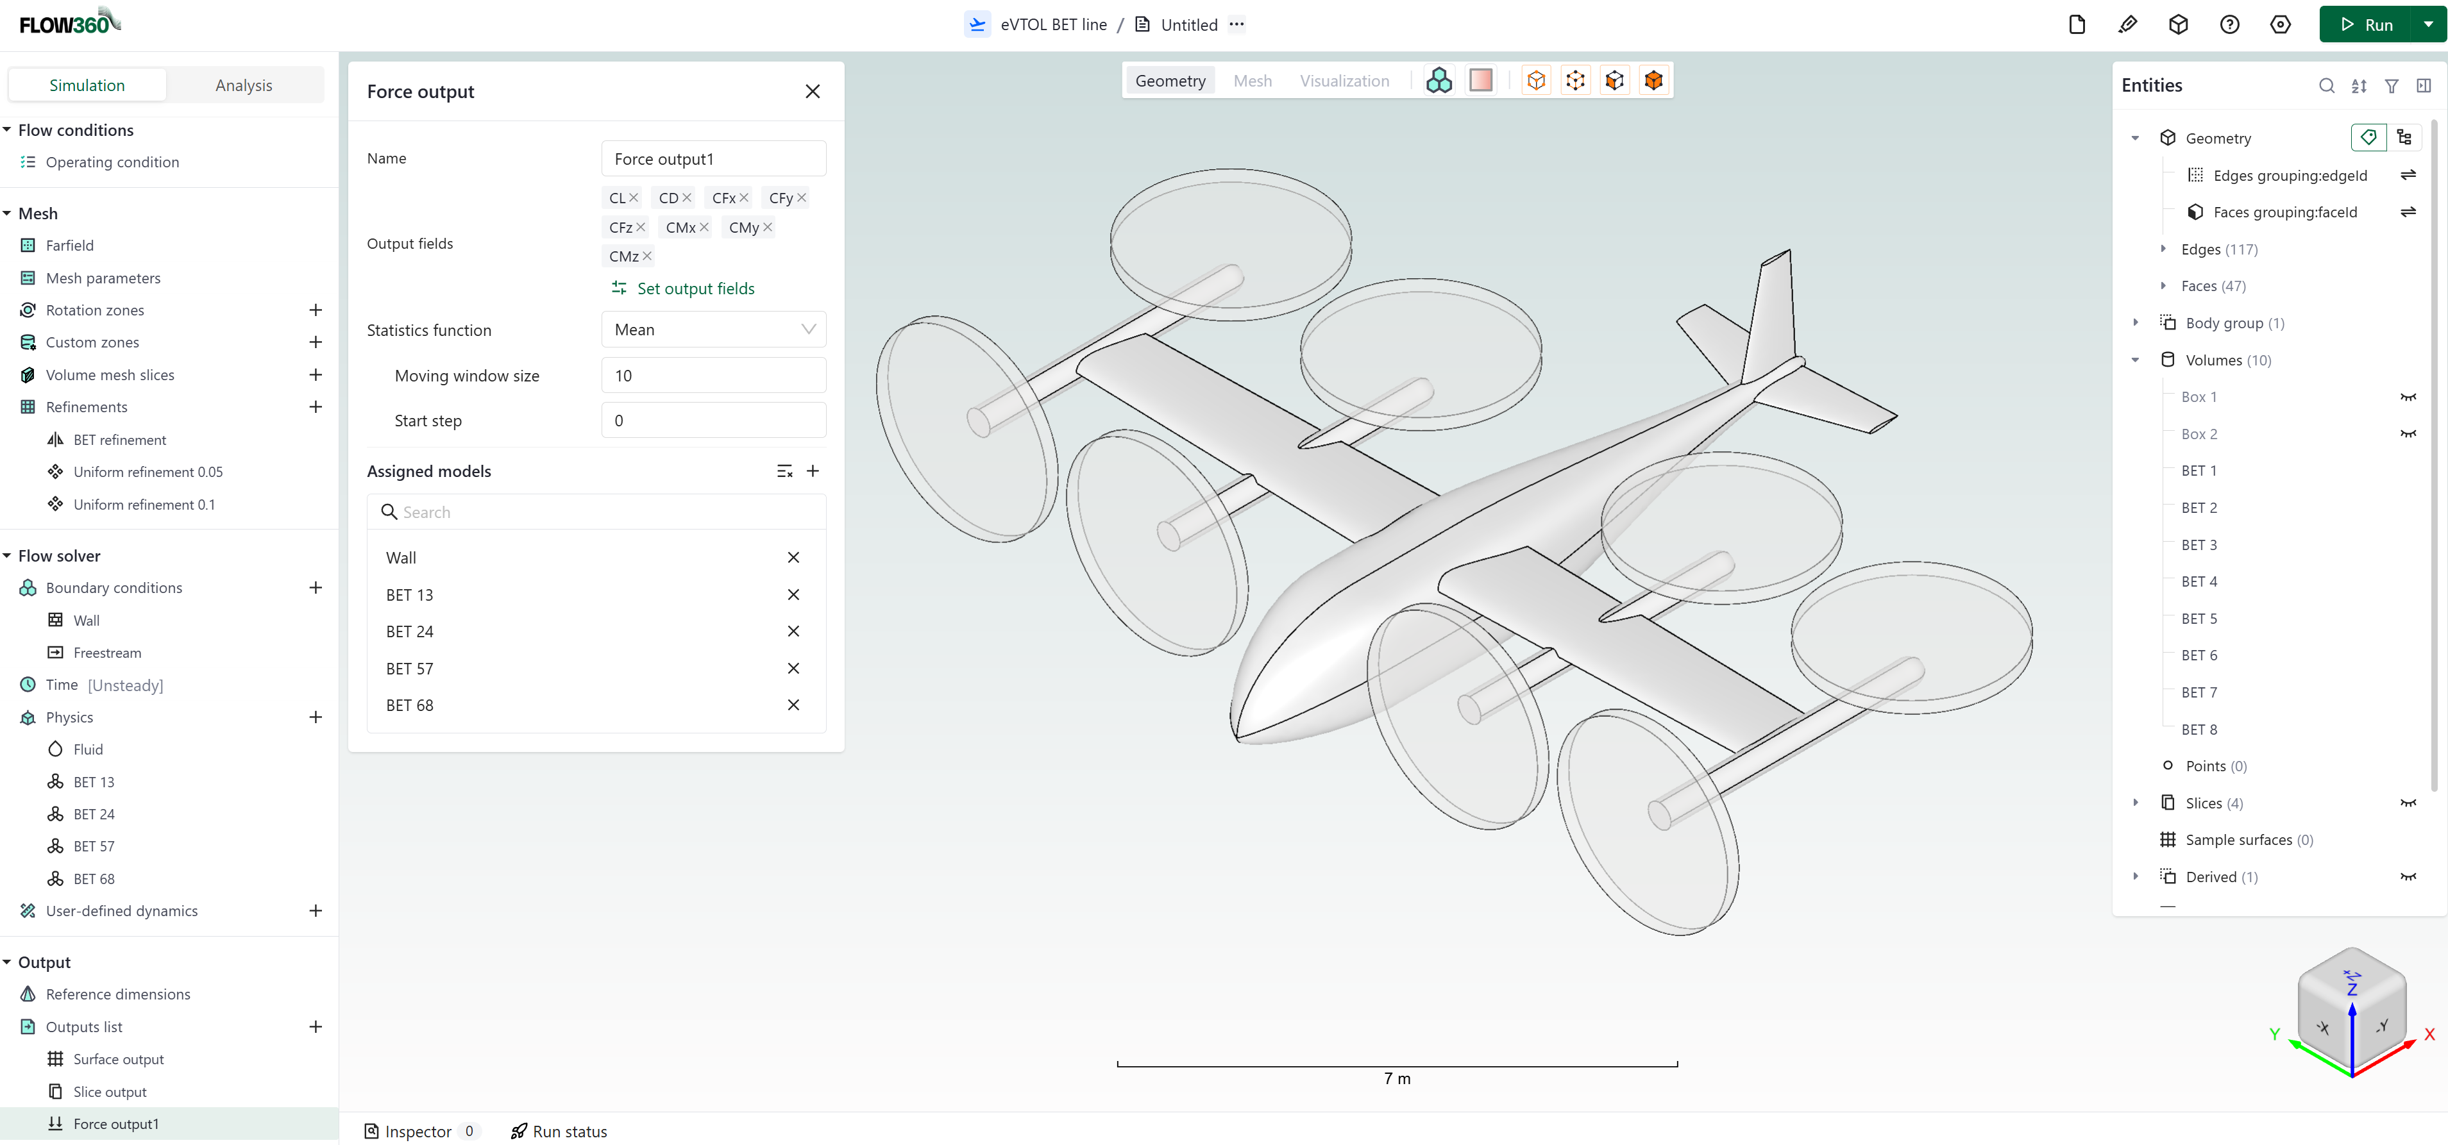2448x1145 pixels.
Task: Click Set output fields
Action: (694, 288)
